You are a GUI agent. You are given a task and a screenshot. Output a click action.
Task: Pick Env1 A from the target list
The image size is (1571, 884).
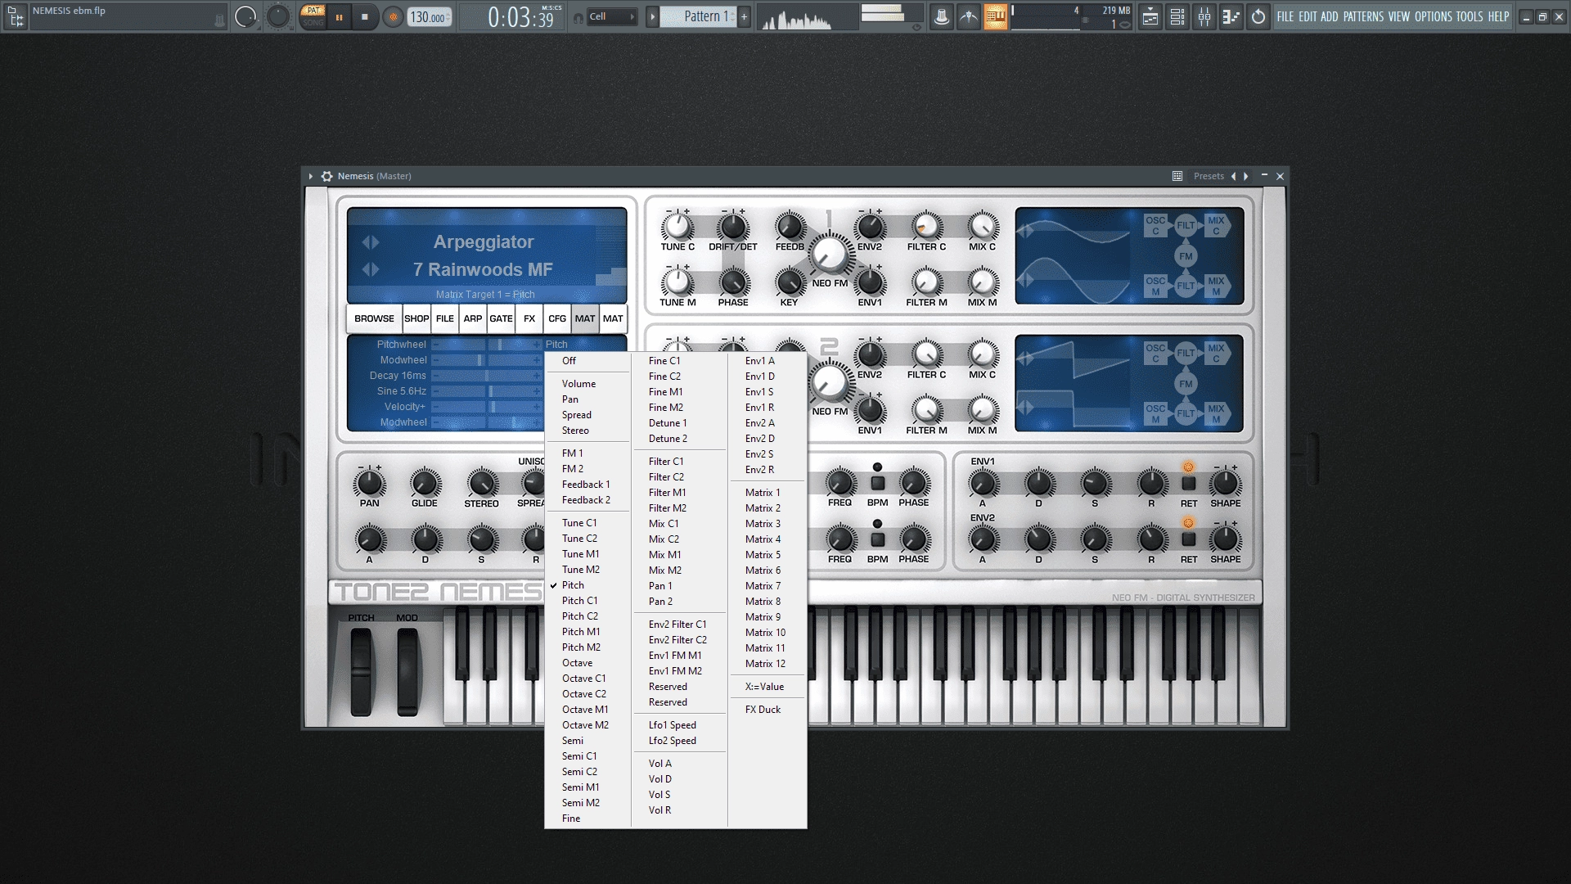click(767, 361)
